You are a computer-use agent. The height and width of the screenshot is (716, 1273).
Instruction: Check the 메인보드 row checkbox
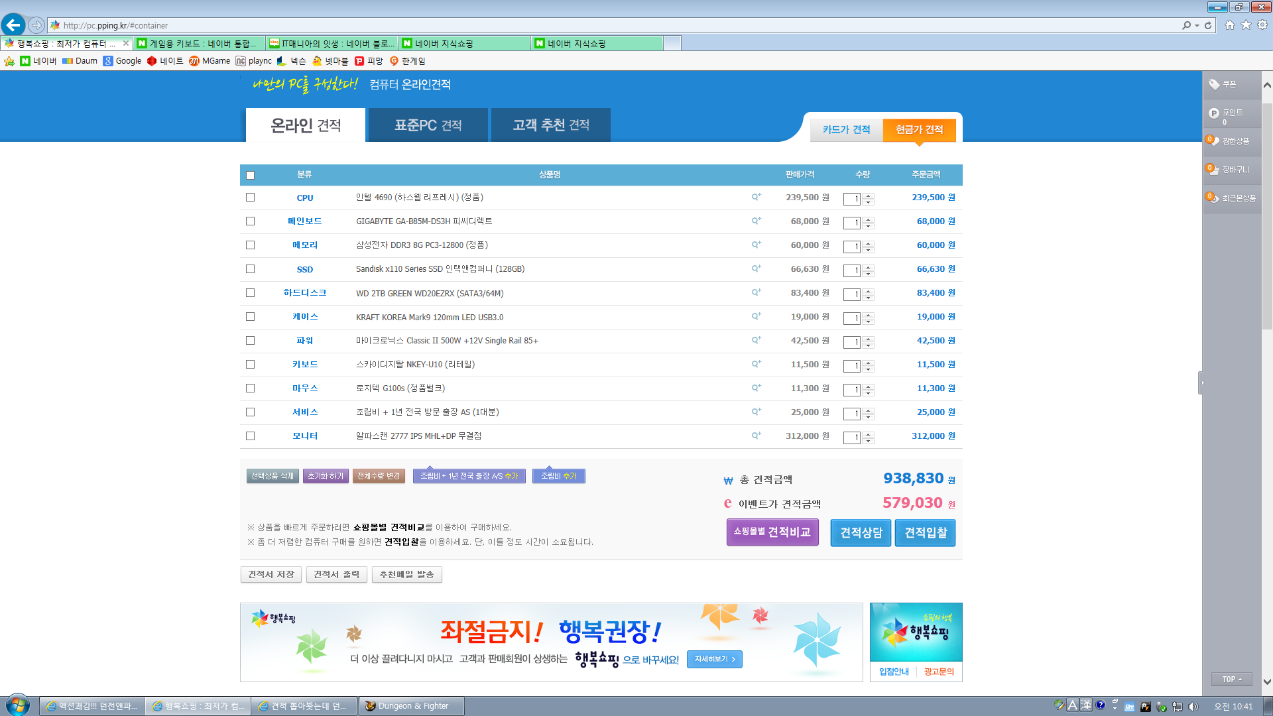pyautogui.click(x=250, y=221)
